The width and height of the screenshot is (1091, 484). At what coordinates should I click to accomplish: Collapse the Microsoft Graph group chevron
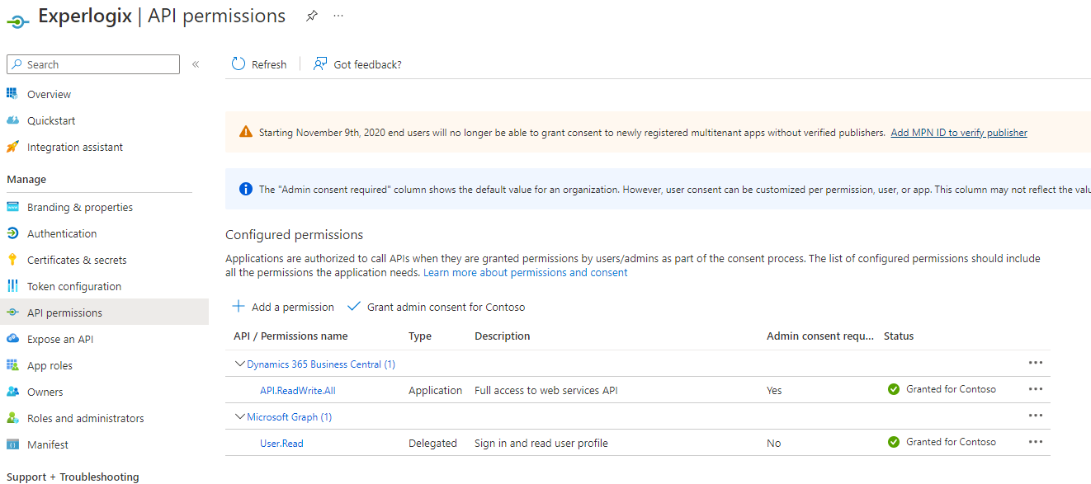point(240,416)
